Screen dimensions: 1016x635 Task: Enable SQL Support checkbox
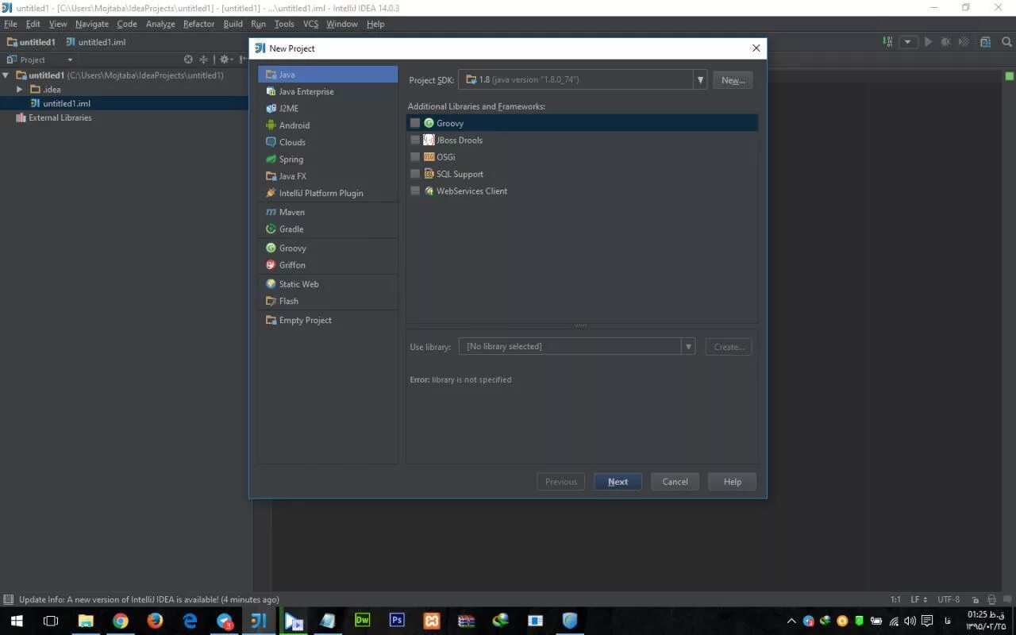tap(415, 174)
